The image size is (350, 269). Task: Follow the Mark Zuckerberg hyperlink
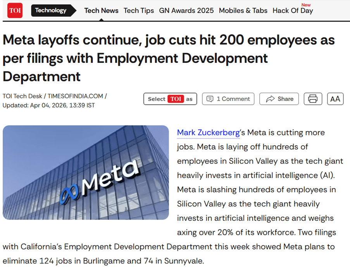tap(208, 133)
